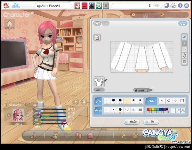
Task: Select the dark spiky avatar icon
Action: pos(92,6)
